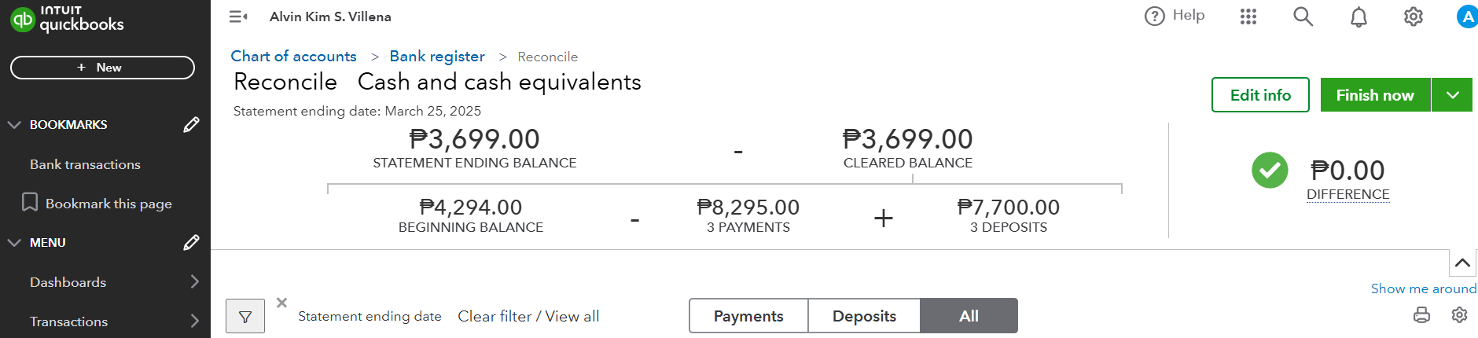Click the search magnifier icon
Viewport: 1478px width, 338px height.
point(1303,17)
